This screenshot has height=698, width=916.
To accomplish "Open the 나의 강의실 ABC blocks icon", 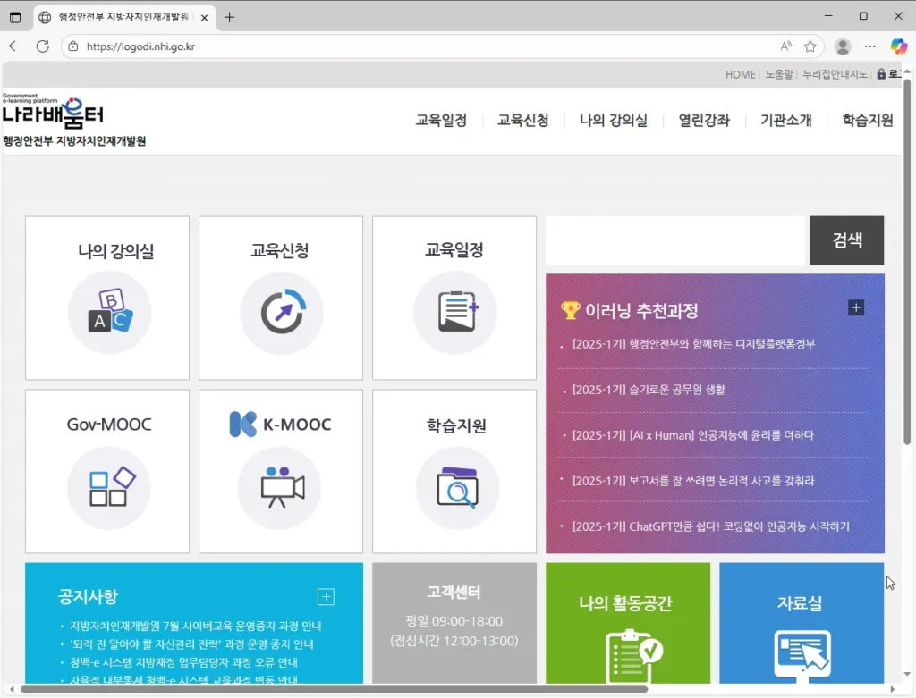I will (109, 312).
